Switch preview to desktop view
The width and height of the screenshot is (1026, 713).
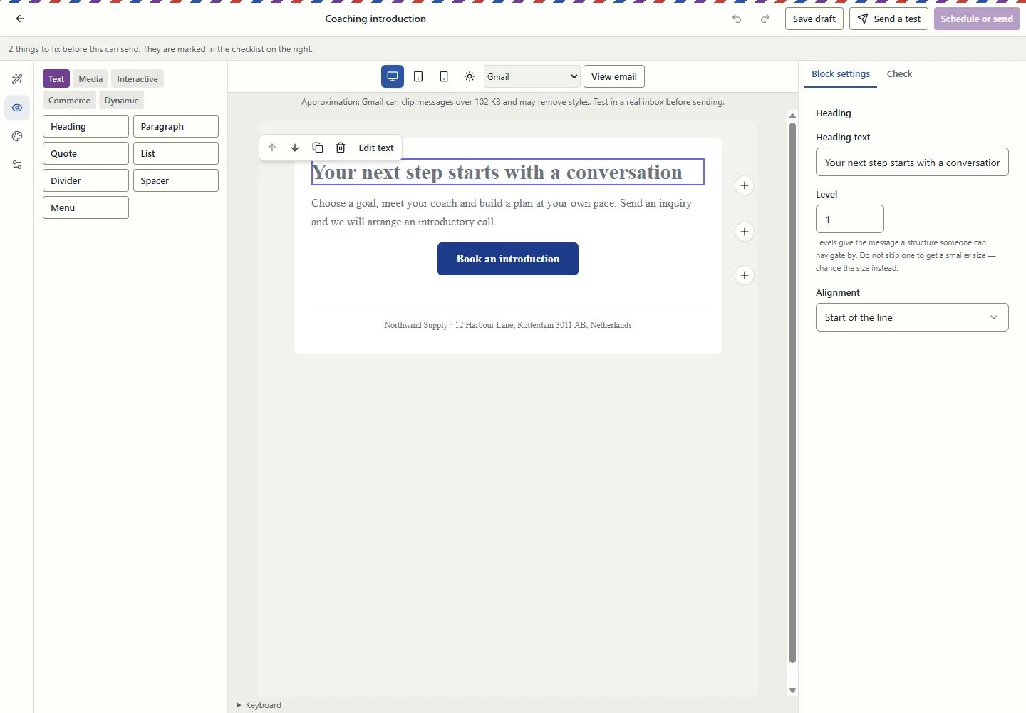tap(393, 76)
